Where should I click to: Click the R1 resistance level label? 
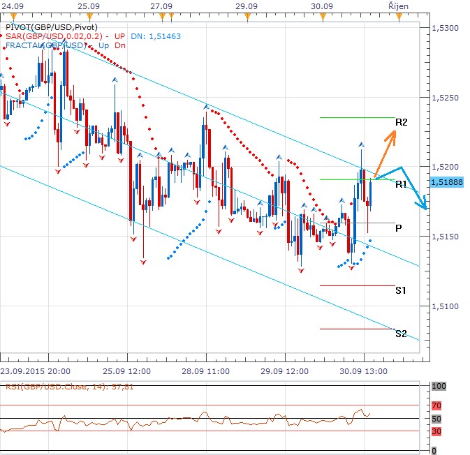401,184
